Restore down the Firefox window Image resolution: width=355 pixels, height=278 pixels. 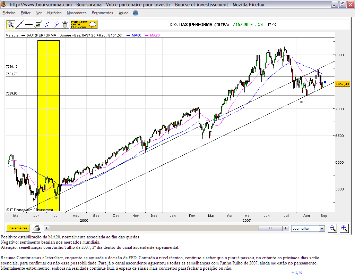pos(343,5)
